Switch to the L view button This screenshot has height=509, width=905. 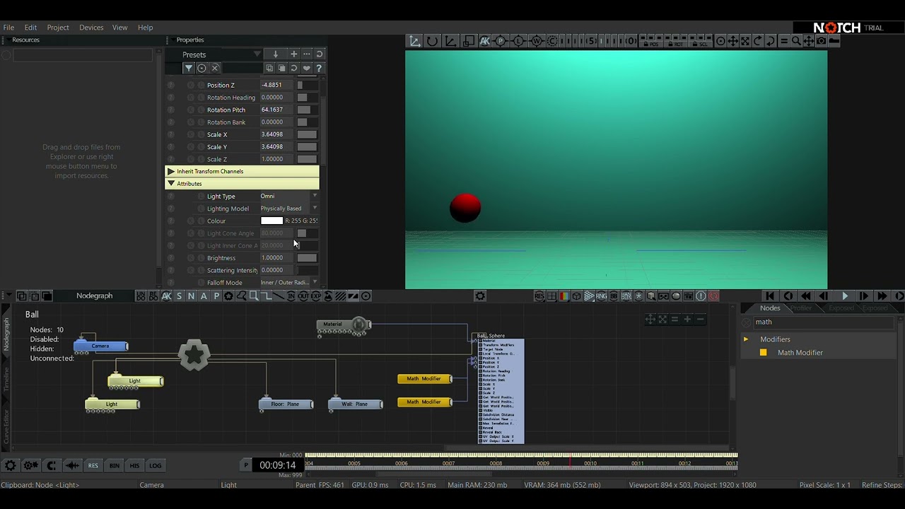(x=518, y=41)
